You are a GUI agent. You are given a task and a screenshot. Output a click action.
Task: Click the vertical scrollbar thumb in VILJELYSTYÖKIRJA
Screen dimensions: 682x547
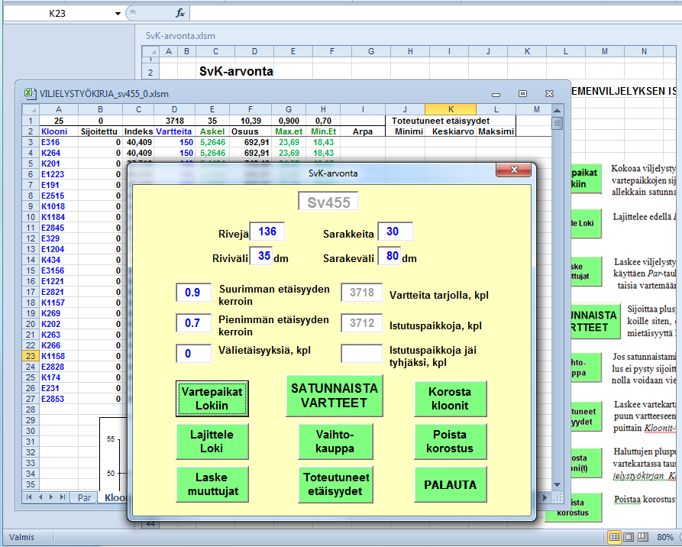coord(558,123)
